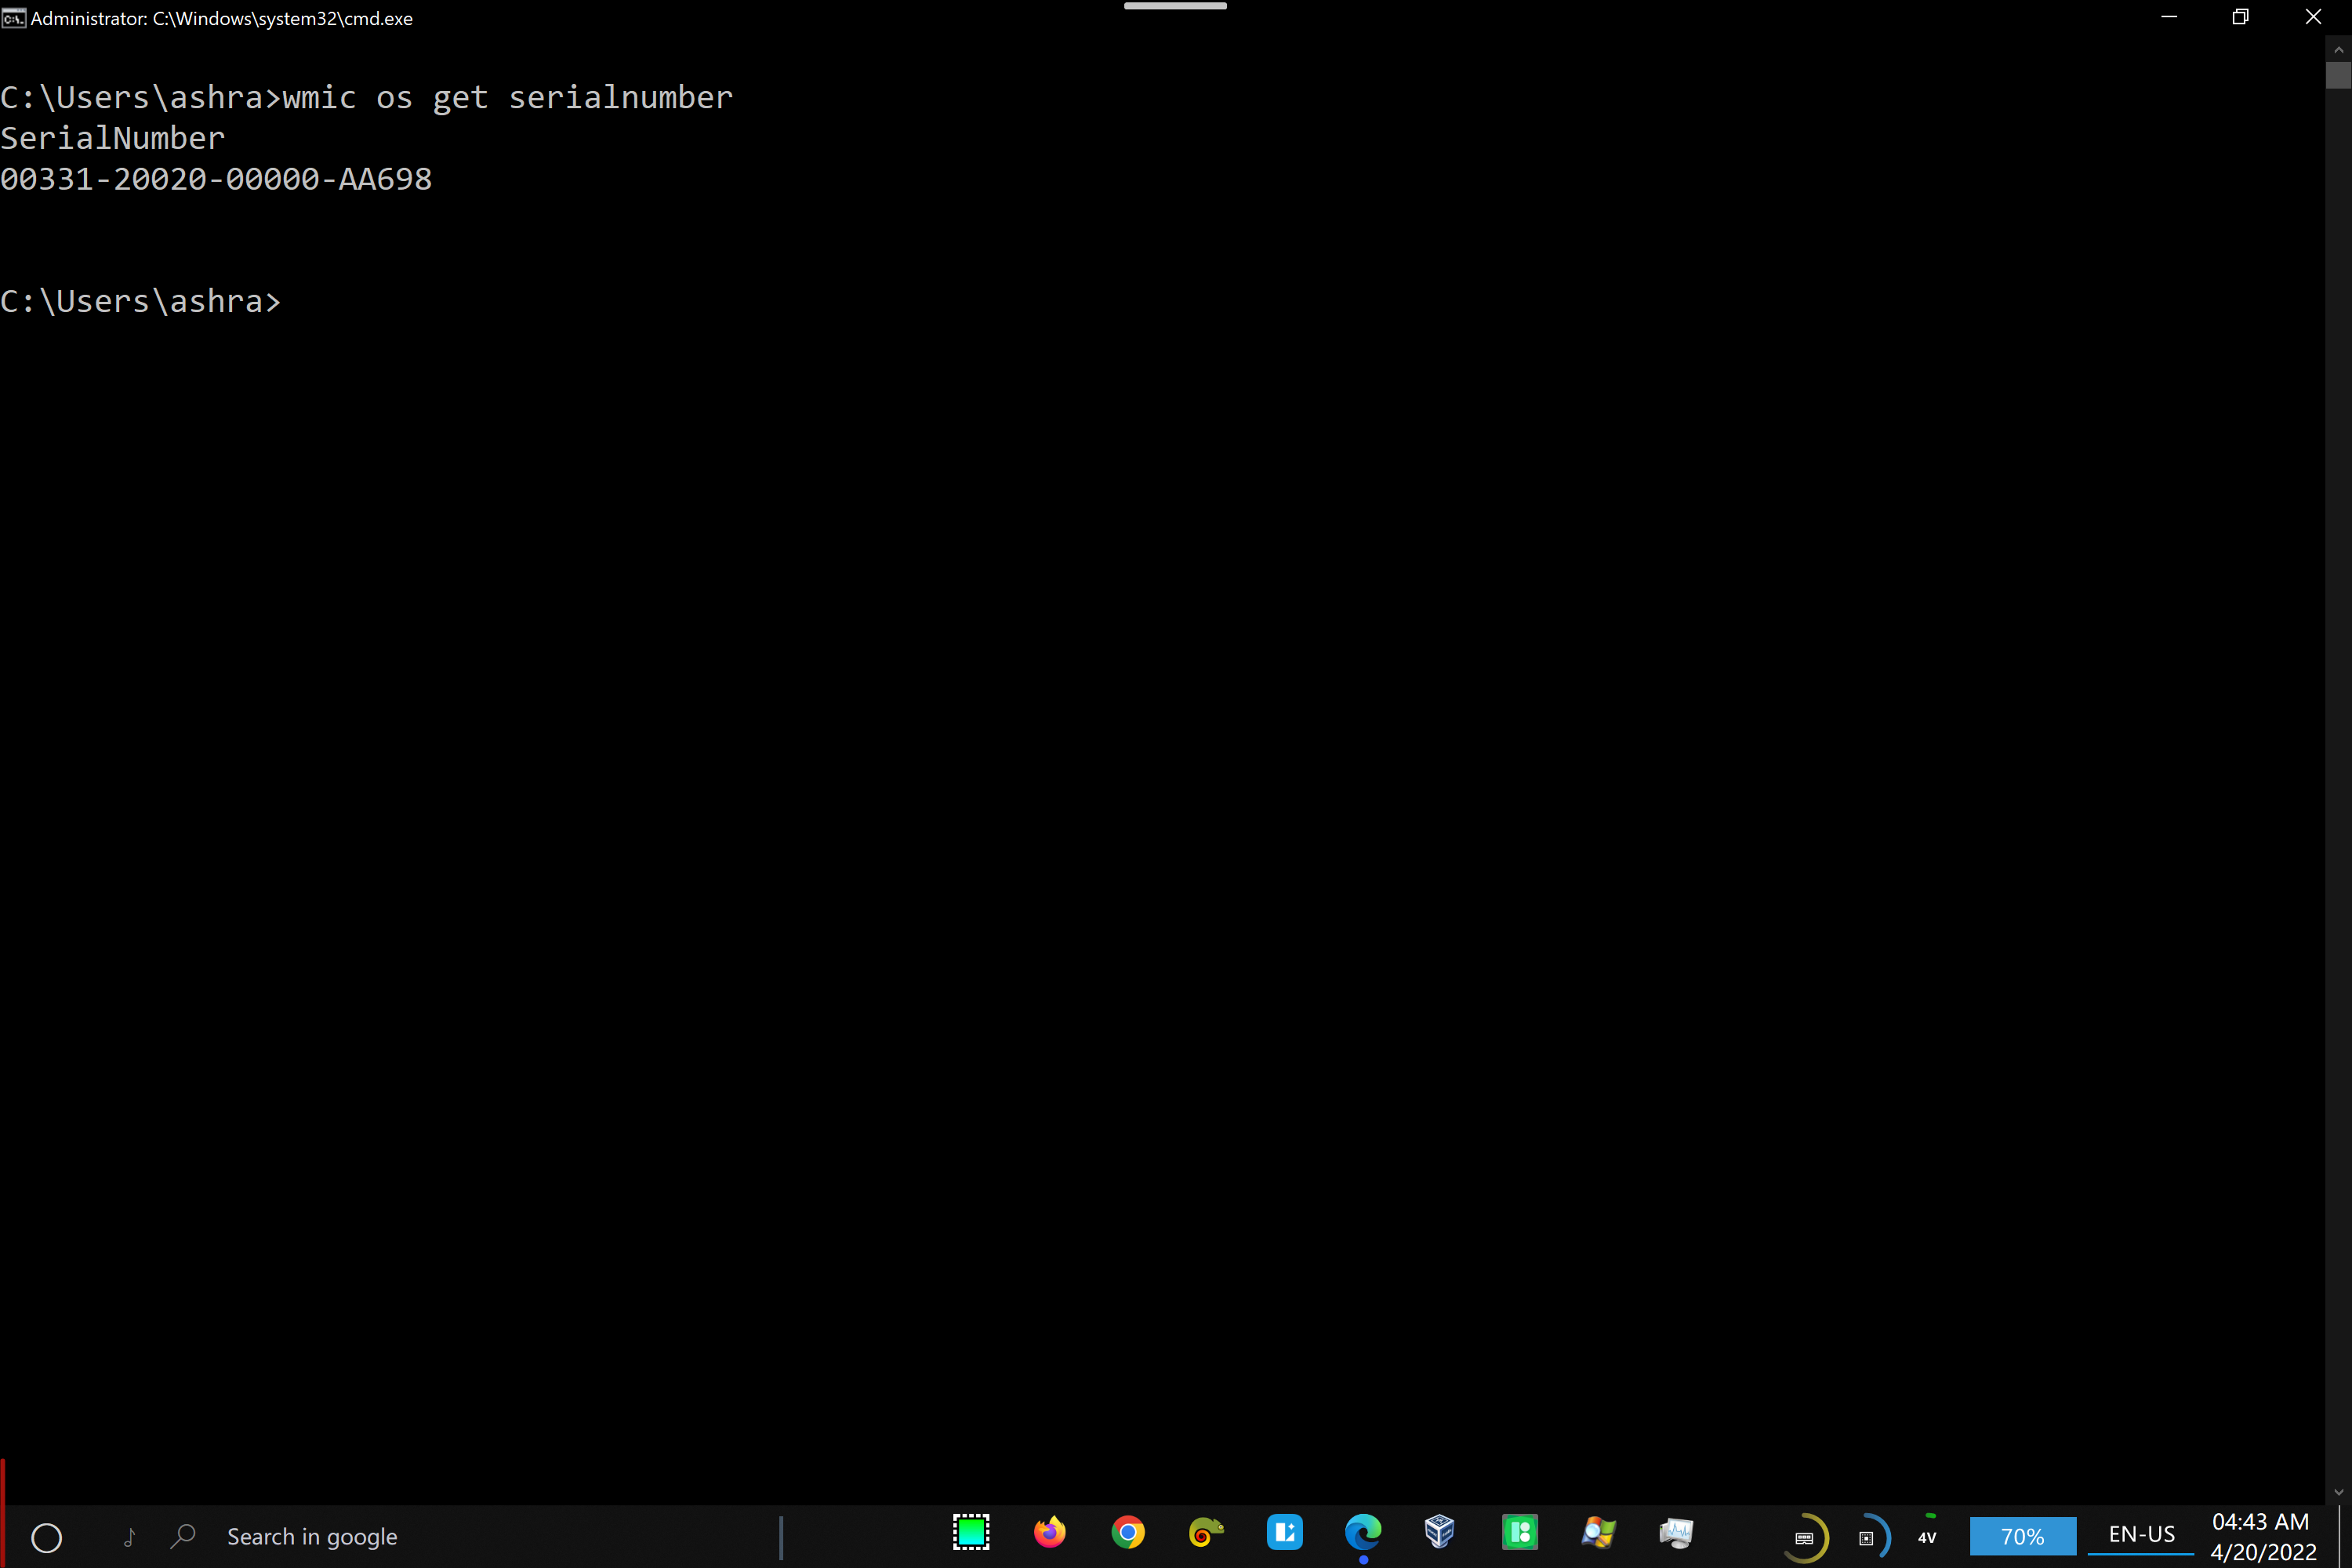
Task: Open the green panel-layout app icon
Action: (x=1520, y=1533)
